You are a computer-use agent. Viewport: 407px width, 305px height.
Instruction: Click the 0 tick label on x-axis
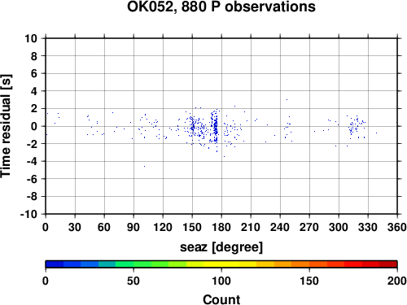coord(46,227)
